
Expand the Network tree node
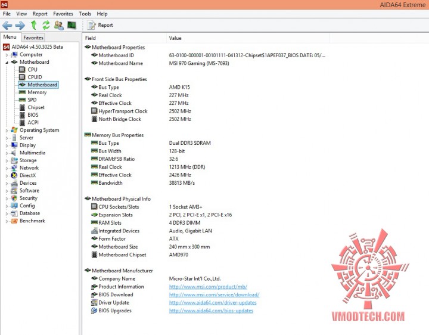pos(7,168)
